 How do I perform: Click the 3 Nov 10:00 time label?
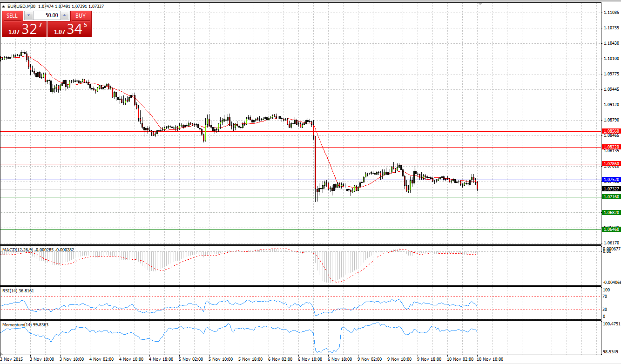(x=43, y=360)
